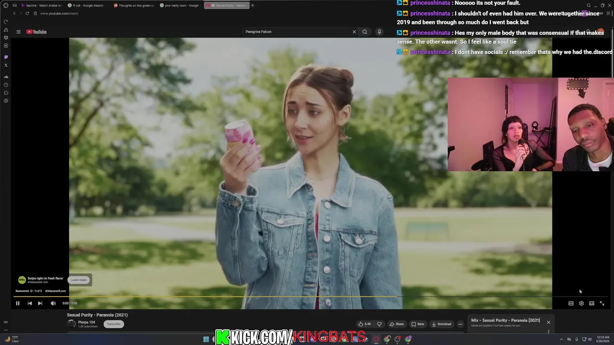Open sidebar history clock icon
This screenshot has width=614, height=345.
pyautogui.click(x=6, y=85)
